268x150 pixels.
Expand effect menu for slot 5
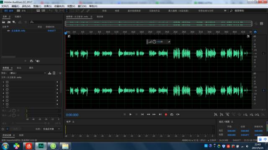click(57, 97)
